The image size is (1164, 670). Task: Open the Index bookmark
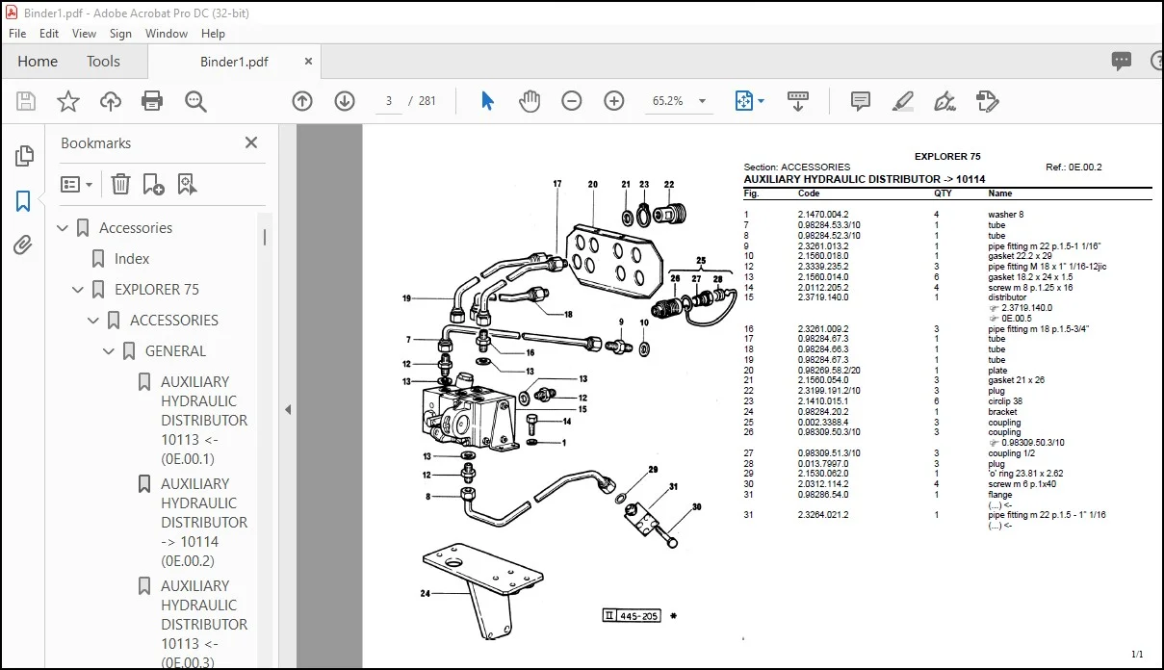[x=132, y=259]
